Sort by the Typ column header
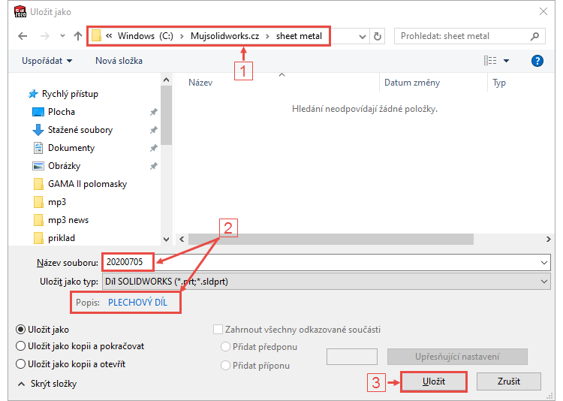 pyautogui.click(x=499, y=83)
